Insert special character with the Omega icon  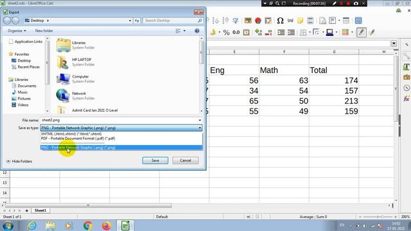point(280,21)
